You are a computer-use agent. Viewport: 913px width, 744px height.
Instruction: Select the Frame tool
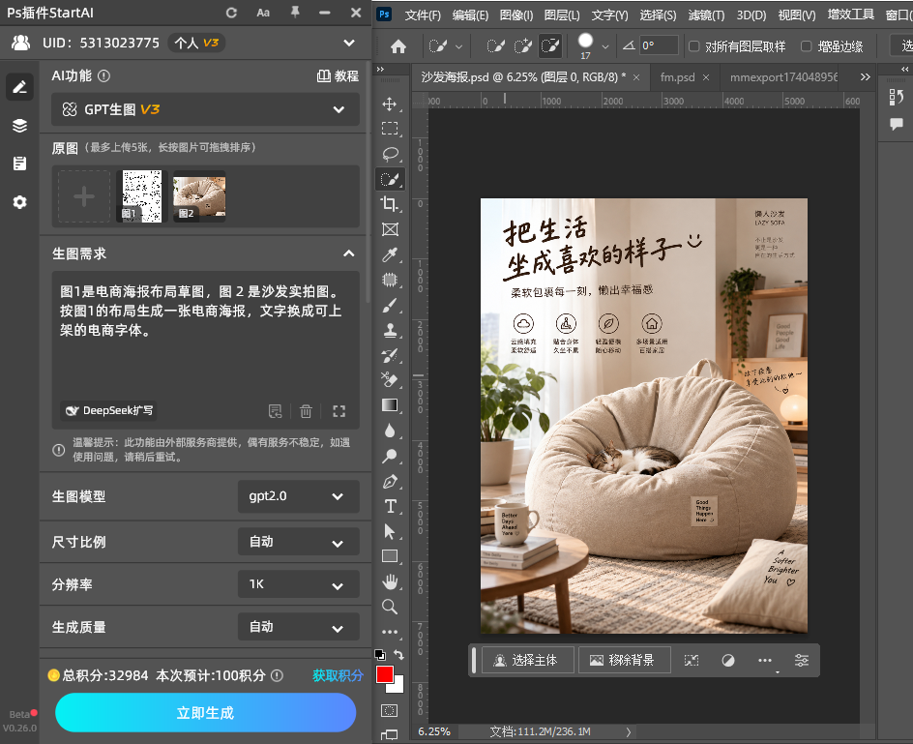tap(390, 229)
